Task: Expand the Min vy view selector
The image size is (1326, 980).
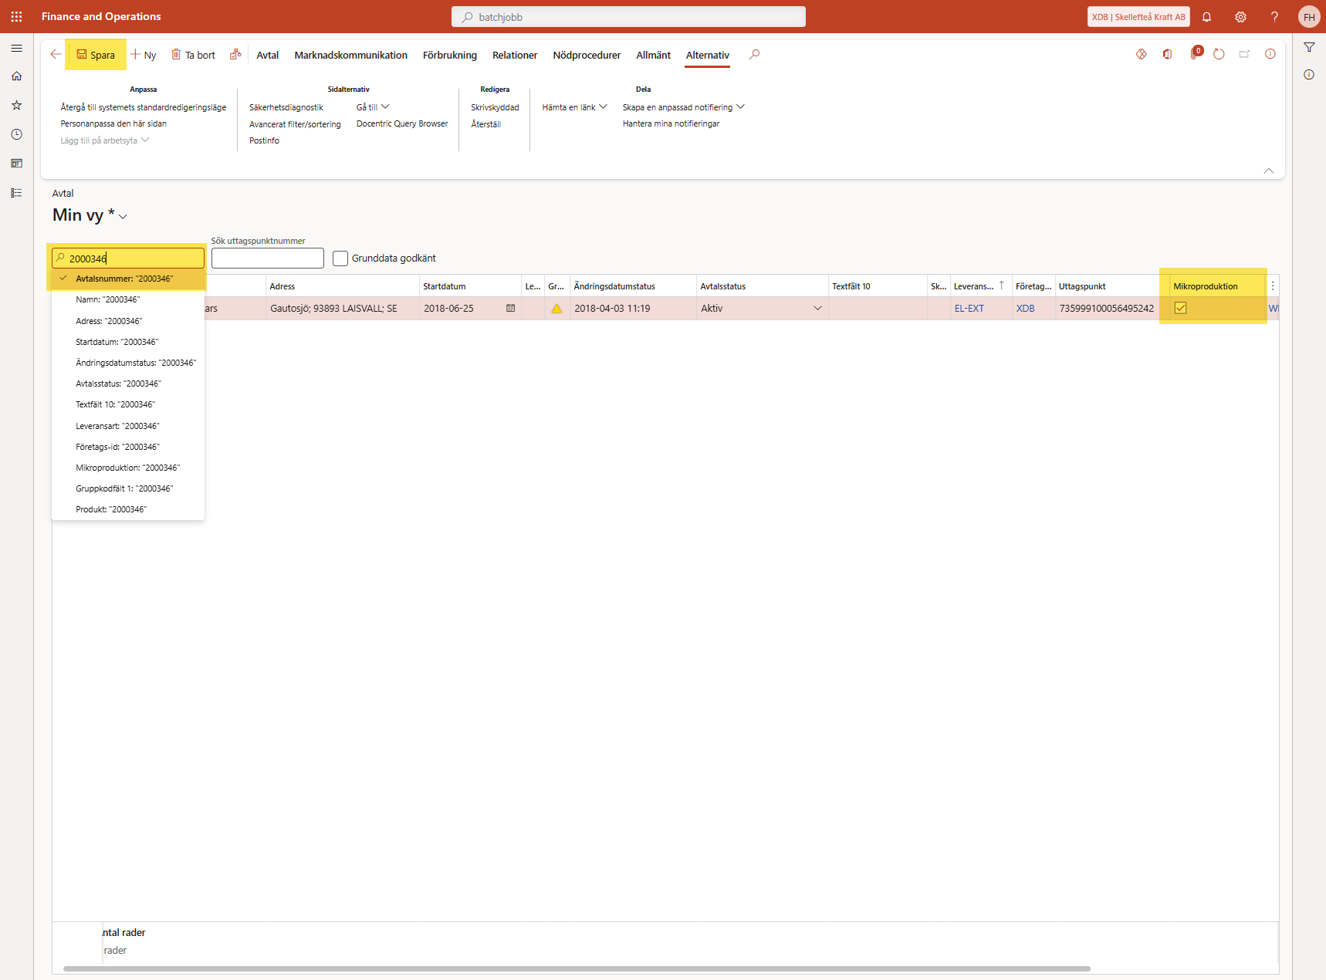Action: 123,217
